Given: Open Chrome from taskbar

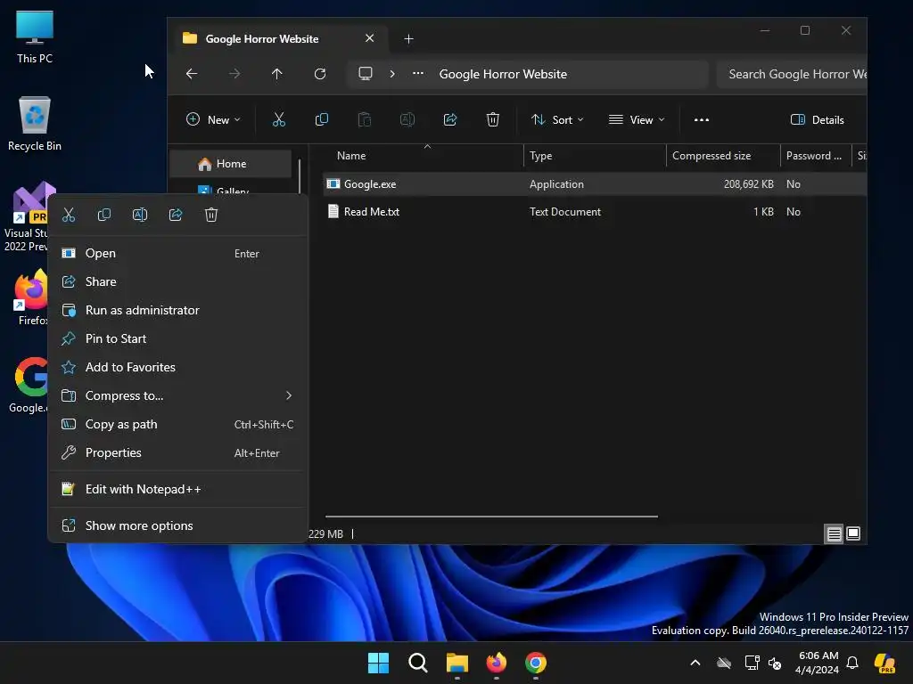Looking at the screenshot, I should click(536, 663).
